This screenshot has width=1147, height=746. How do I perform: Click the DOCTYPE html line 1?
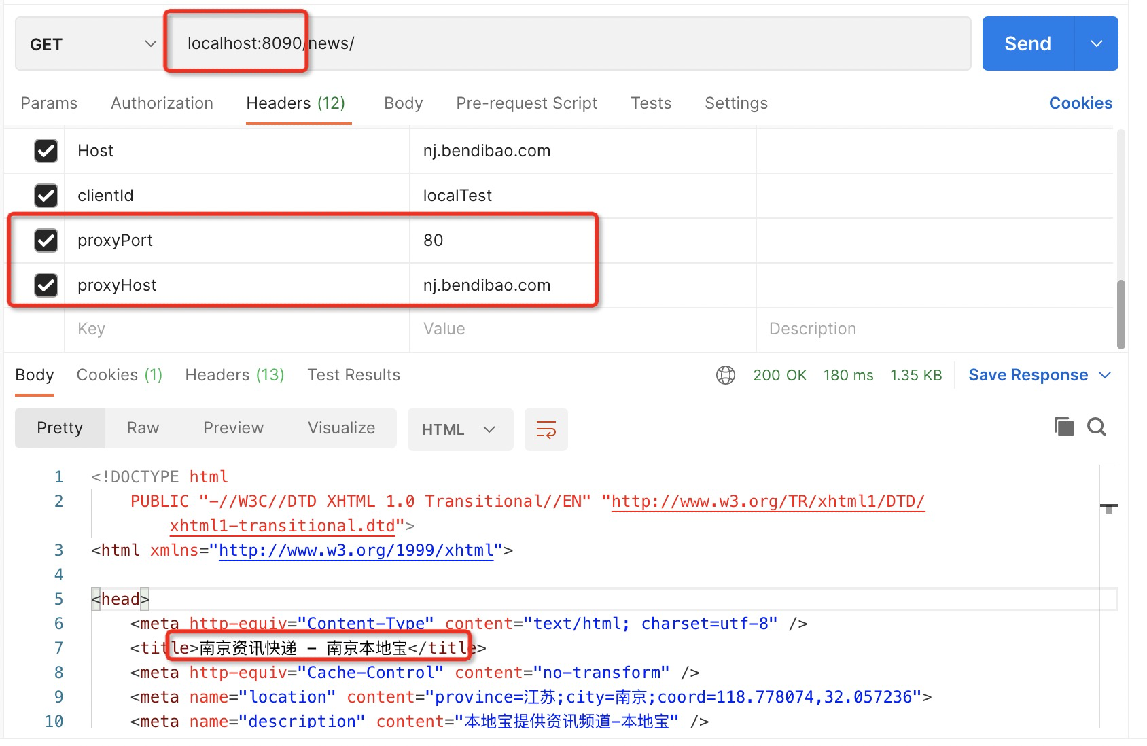pyautogui.click(x=160, y=477)
